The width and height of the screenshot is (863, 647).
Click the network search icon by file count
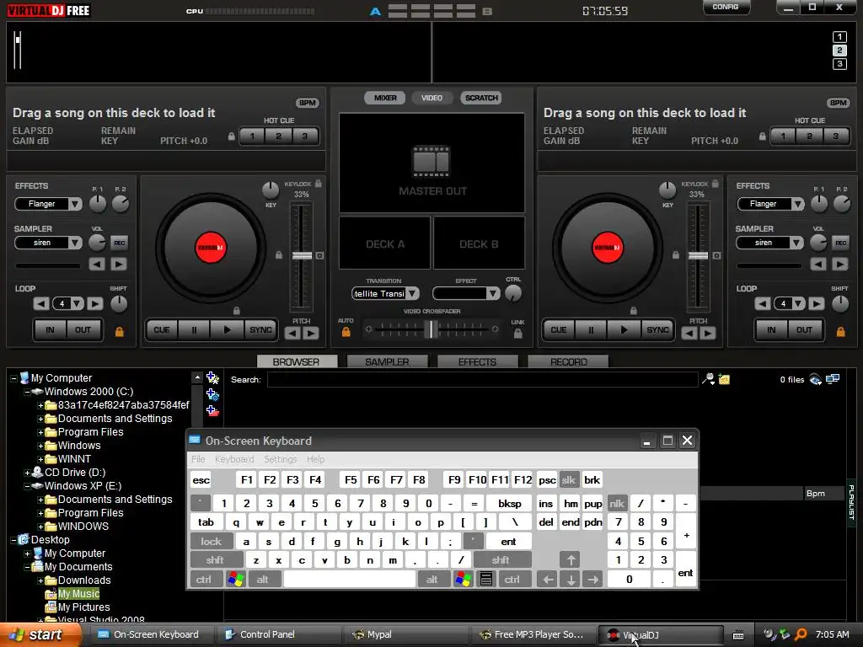816,379
